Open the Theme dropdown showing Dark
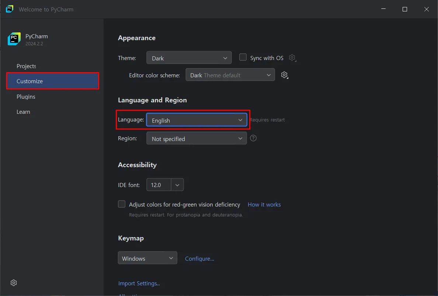438x296 pixels. (189, 58)
